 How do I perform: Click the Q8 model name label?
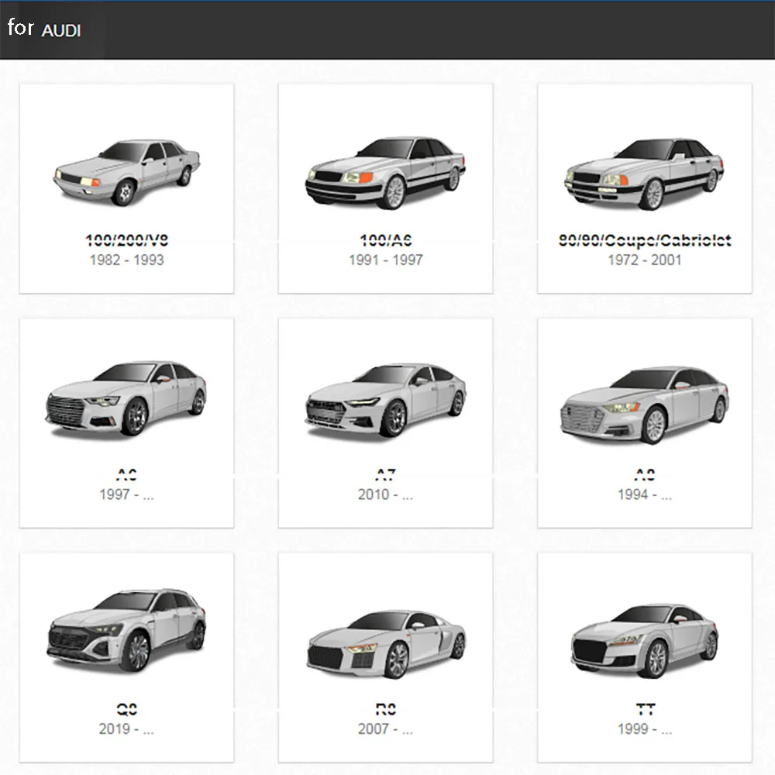126,710
